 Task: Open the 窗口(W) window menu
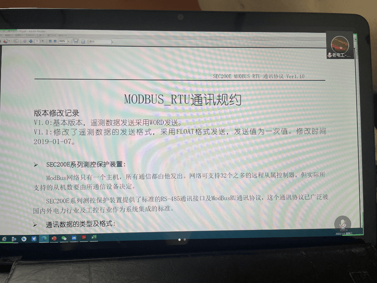(x=51, y=35)
